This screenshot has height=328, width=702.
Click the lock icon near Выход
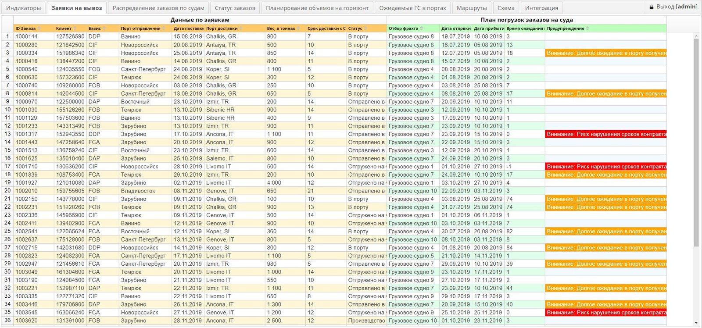tap(652, 7)
